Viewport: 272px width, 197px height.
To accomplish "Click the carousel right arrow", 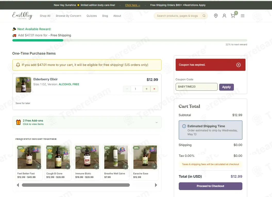I will coord(156,185).
